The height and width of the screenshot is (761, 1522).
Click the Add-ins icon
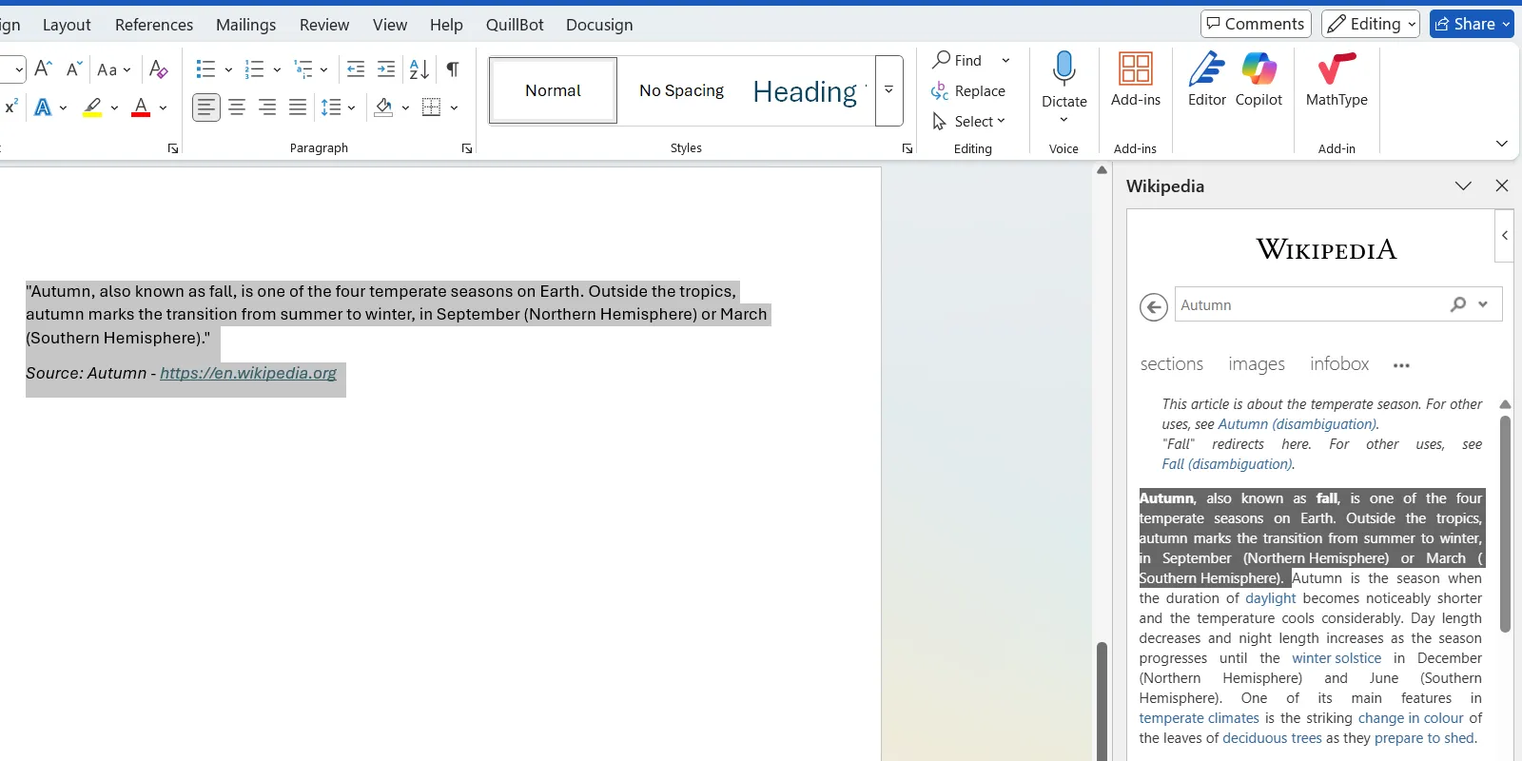coord(1135,80)
